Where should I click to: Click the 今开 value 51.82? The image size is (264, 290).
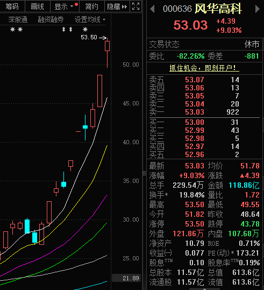[195, 214]
